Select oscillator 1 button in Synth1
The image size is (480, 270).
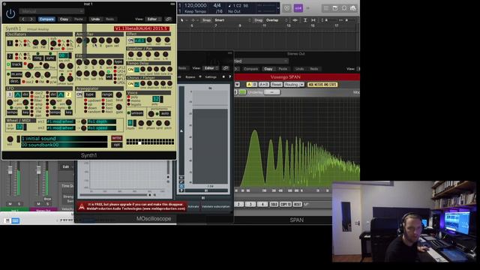pyautogui.click(x=10, y=43)
